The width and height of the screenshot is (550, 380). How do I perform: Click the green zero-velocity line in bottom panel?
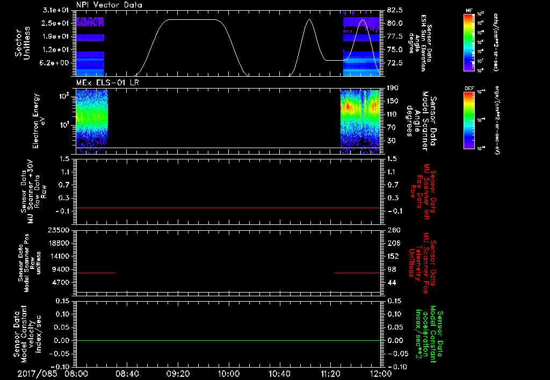click(x=228, y=340)
